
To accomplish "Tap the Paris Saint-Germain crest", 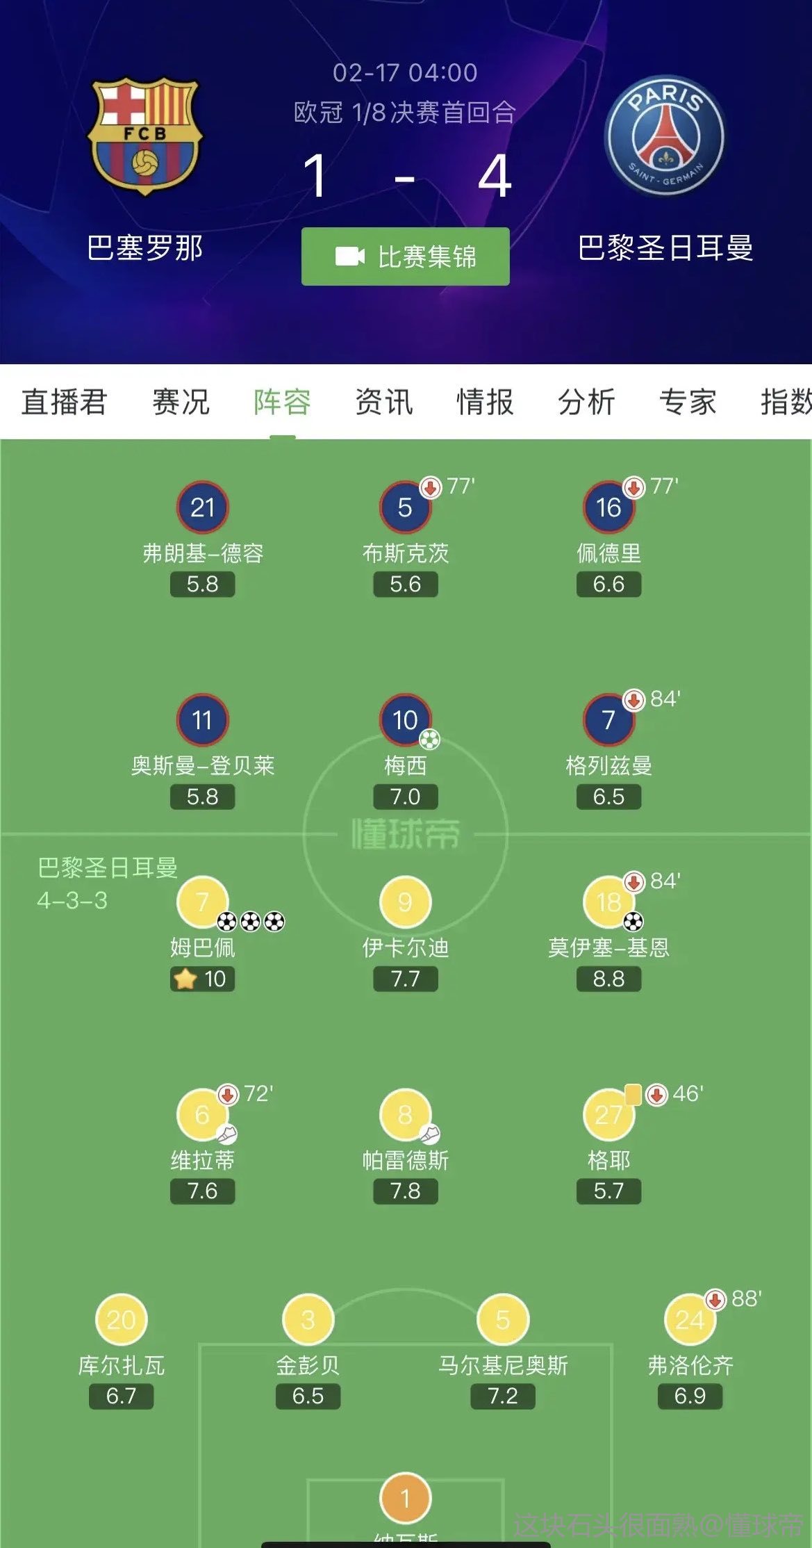I will pyautogui.click(x=665, y=136).
